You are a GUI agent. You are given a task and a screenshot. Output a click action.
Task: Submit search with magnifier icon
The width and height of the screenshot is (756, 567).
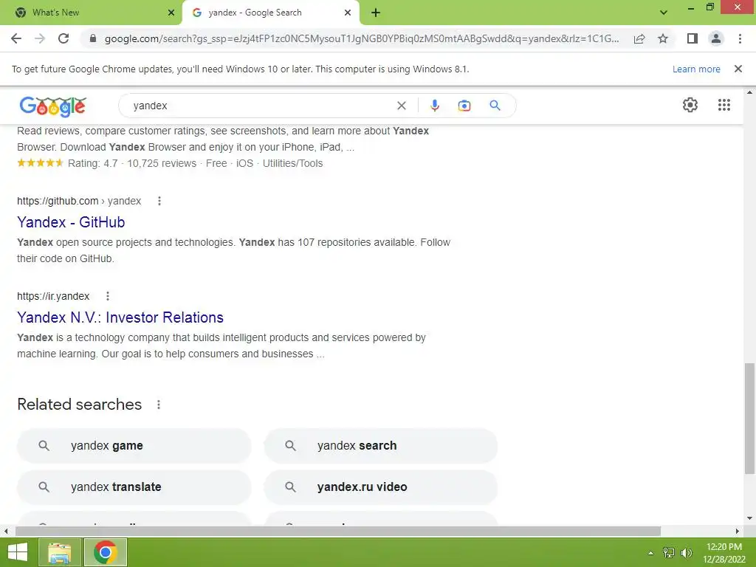[x=495, y=105]
